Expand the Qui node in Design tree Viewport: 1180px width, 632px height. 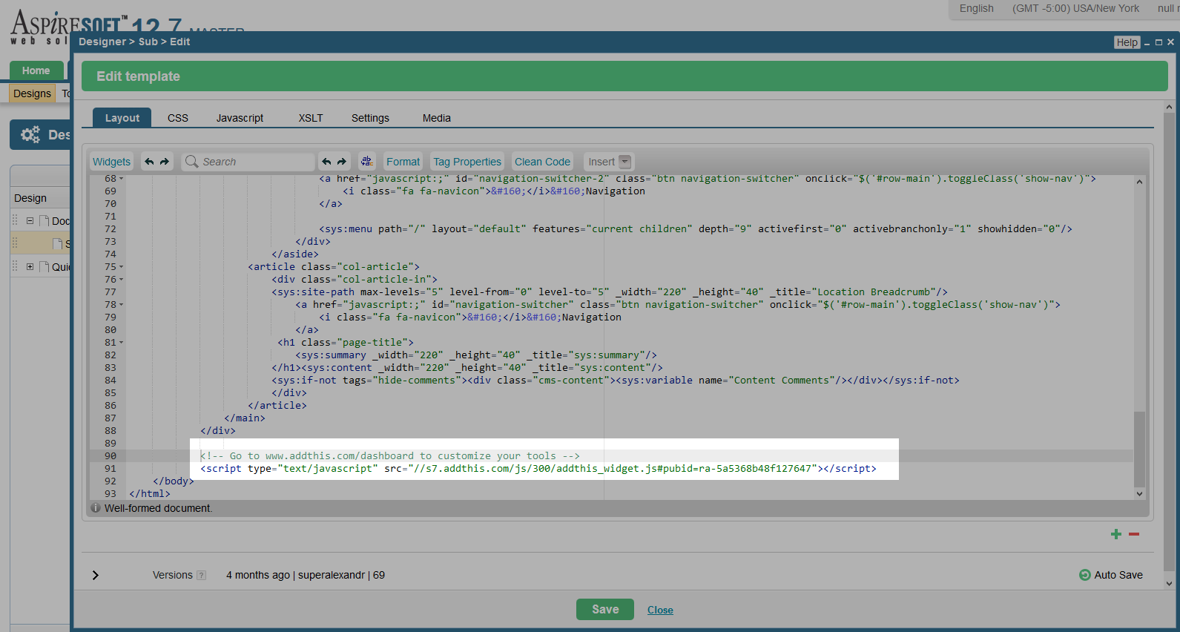30,267
